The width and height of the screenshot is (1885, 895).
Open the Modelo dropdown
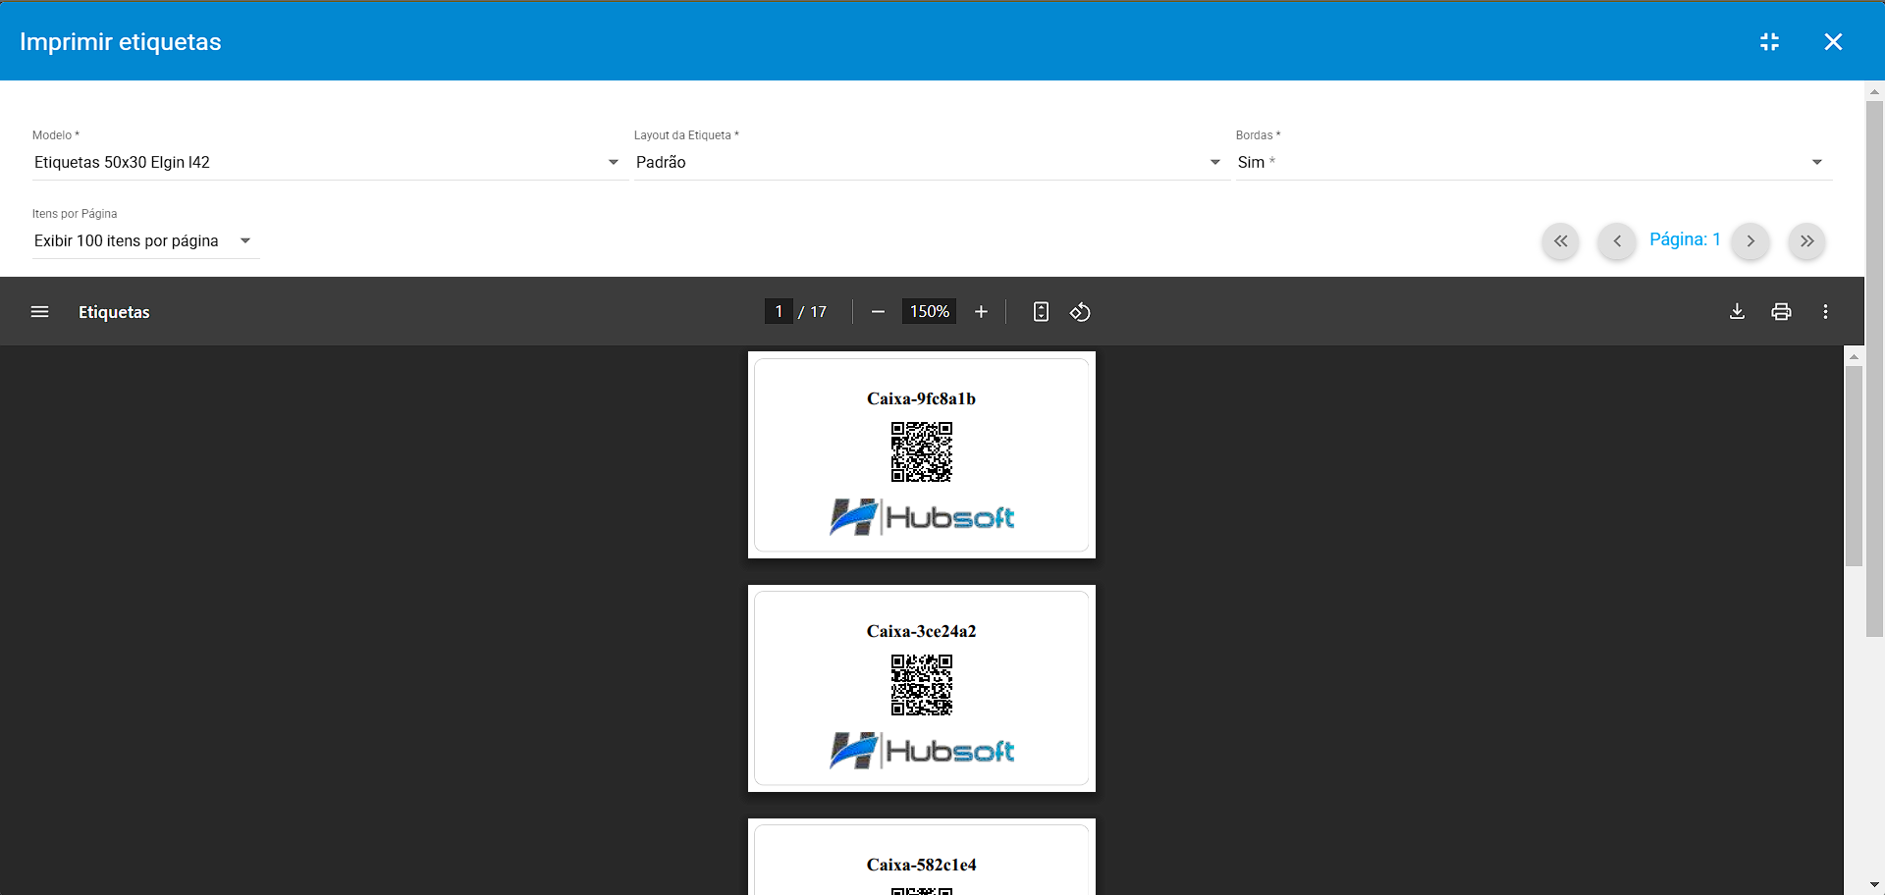click(x=328, y=162)
